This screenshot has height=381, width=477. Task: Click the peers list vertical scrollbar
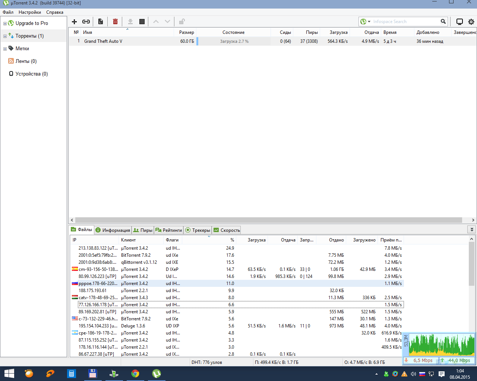click(x=472, y=263)
